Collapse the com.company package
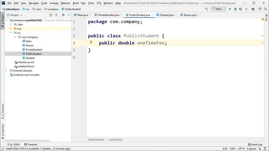269x151 pixels. (15, 37)
